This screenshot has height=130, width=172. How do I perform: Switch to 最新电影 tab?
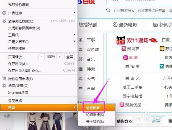coord(125,24)
